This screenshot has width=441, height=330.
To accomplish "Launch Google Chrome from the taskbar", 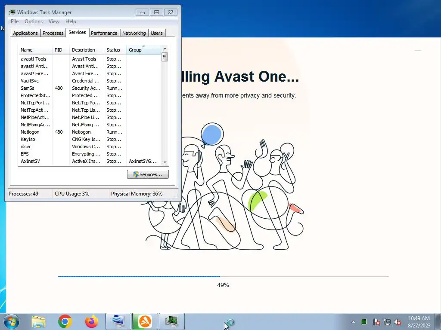I will (65, 321).
